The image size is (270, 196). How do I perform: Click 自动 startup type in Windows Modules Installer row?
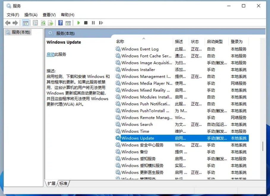(x=211, y=97)
